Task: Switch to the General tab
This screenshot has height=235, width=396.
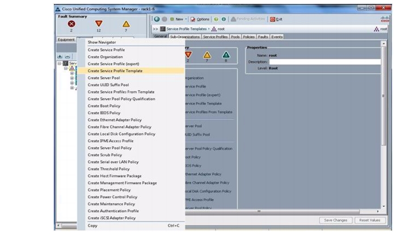Action: (161, 36)
